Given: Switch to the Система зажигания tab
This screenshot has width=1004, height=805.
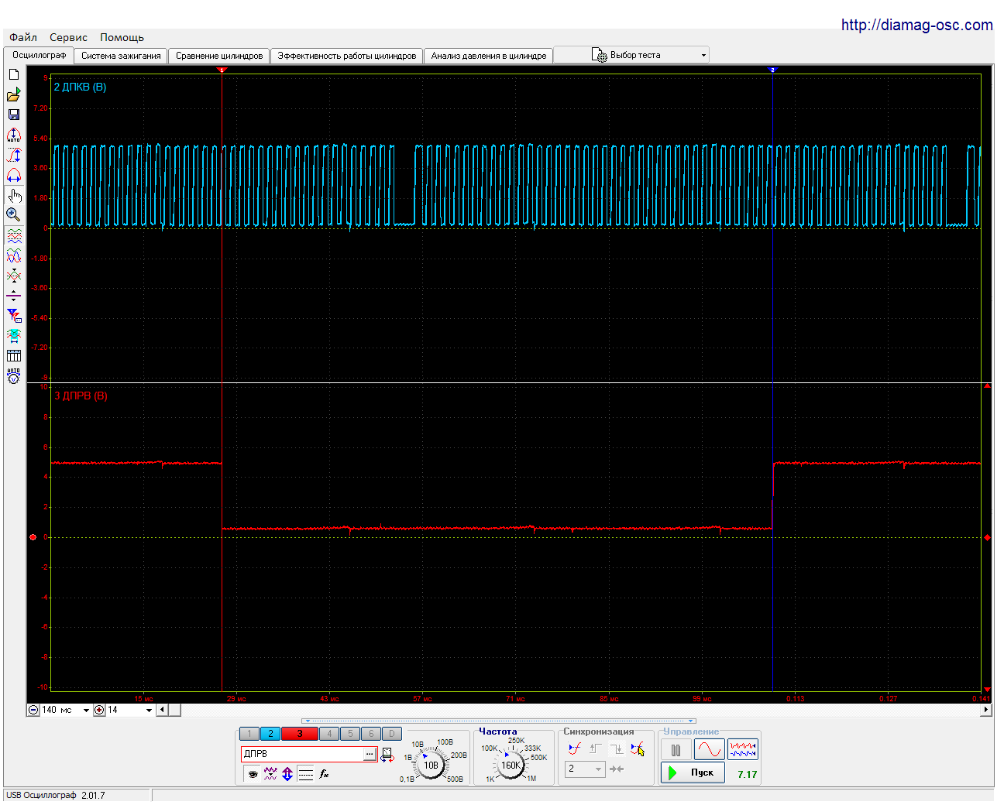Looking at the screenshot, I should coord(121,56).
